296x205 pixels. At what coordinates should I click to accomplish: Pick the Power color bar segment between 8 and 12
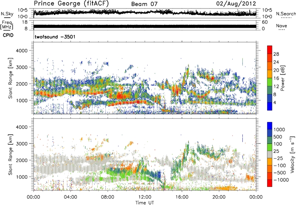(x=270, y=90)
